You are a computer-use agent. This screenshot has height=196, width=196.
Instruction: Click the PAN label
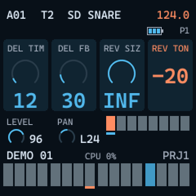click(65, 122)
